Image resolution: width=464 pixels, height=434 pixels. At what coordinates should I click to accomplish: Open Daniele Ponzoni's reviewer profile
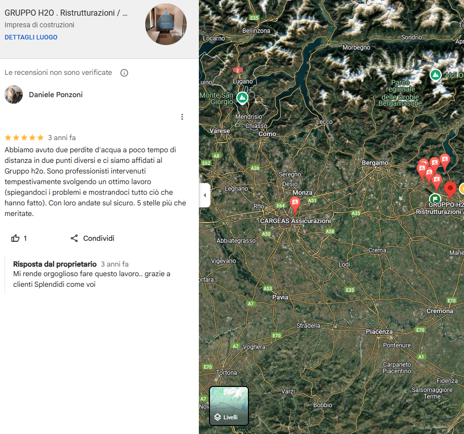56,95
